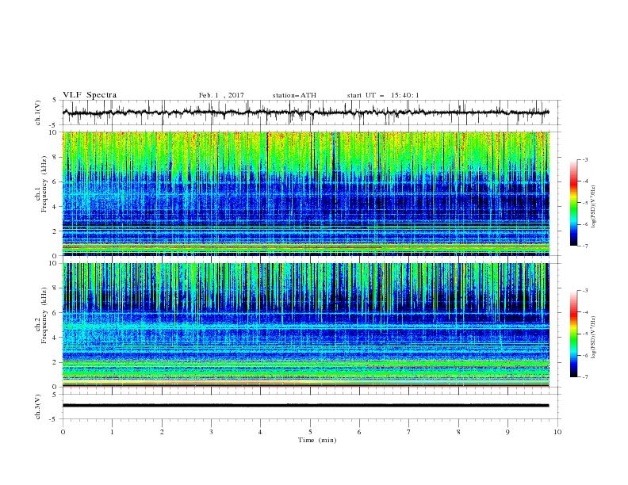Click the "-5" label on ch.2 color bar
Image resolution: width=628 pixels, height=485 pixels.
(585, 334)
